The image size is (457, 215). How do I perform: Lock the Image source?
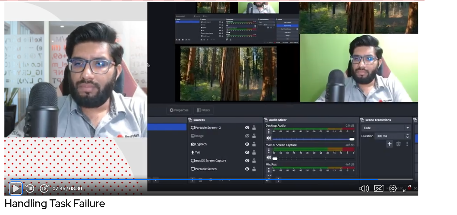click(254, 136)
